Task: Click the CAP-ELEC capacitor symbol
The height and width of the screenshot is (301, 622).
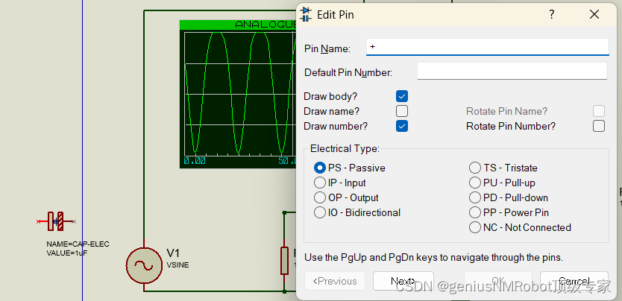Action: (x=55, y=221)
